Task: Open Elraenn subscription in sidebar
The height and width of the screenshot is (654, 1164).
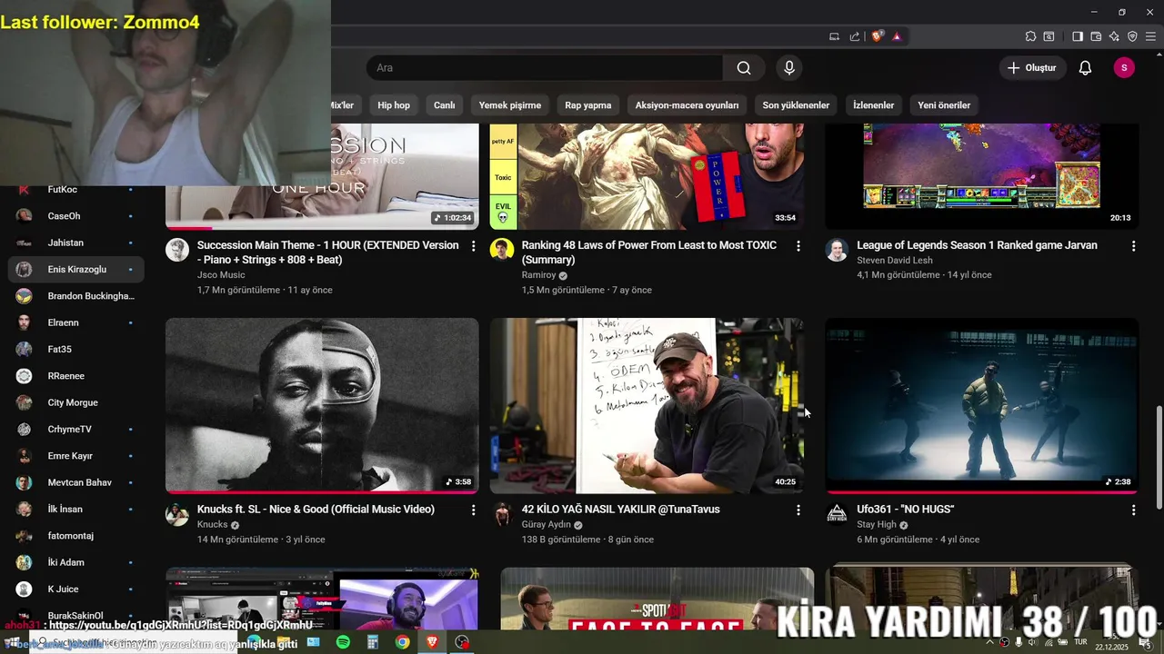Action: (76, 322)
